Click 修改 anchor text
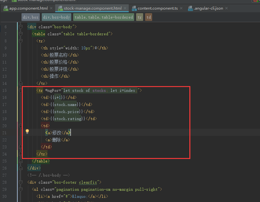Viewport: 260px width, 202px height. click(57, 133)
